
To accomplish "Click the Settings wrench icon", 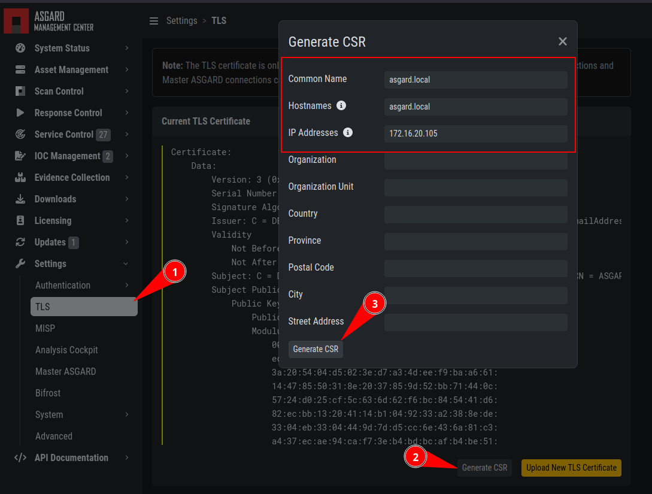I will tap(20, 263).
